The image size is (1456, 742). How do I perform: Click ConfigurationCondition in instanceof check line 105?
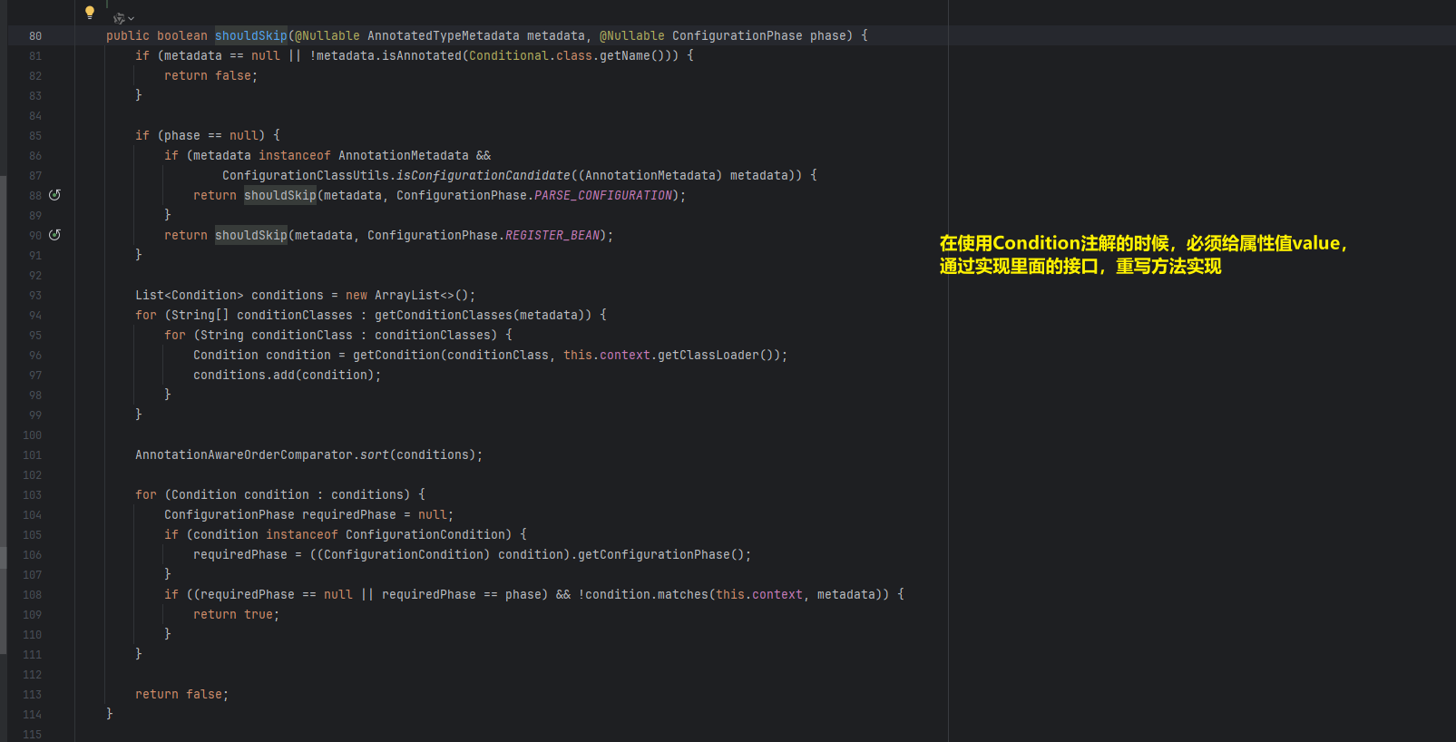(425, 534)
